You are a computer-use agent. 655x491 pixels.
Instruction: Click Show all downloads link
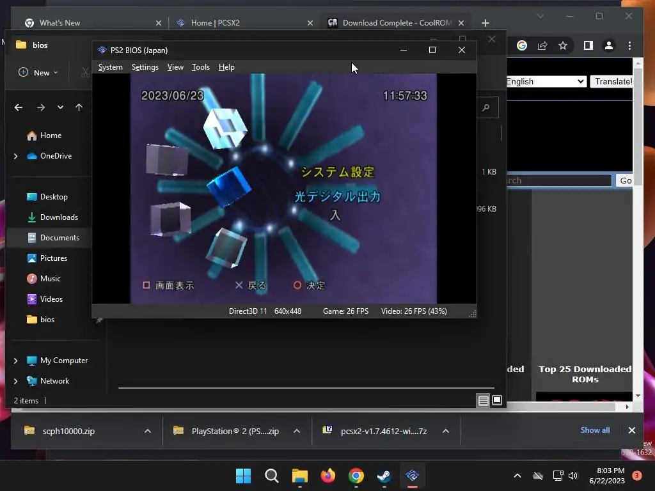(x=595, y=430)
